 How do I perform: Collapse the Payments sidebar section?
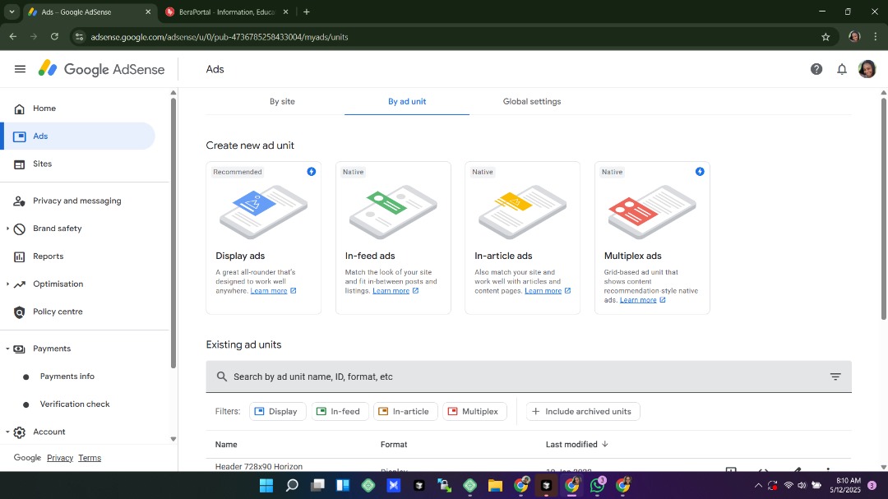pos(8,349)
